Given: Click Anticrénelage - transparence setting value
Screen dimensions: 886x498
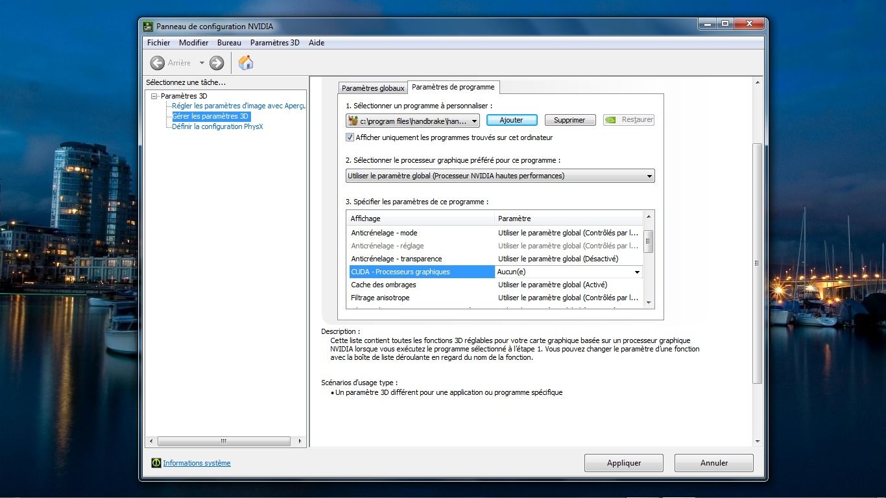Looking at the screenshot, I should 557,259.
